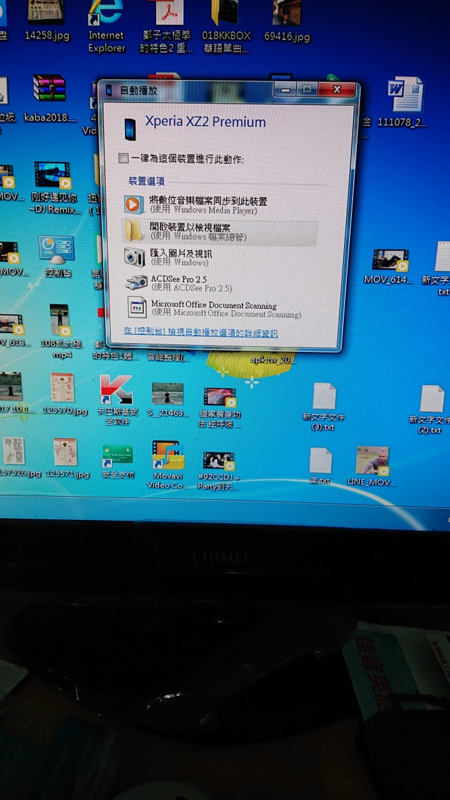Select the 108式太极 mp4 video file
This screenshot has height=800, width=450.
tap(61, 331)
